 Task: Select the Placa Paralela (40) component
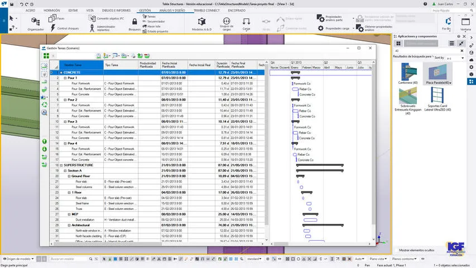click(437, 74)
